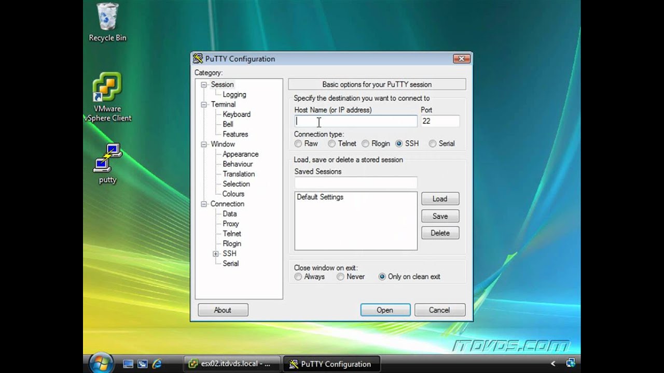Image resolution: width=664 pixels, height=373 pixels.
Task: Open Features settings category
Action: [x=235, y=134]
